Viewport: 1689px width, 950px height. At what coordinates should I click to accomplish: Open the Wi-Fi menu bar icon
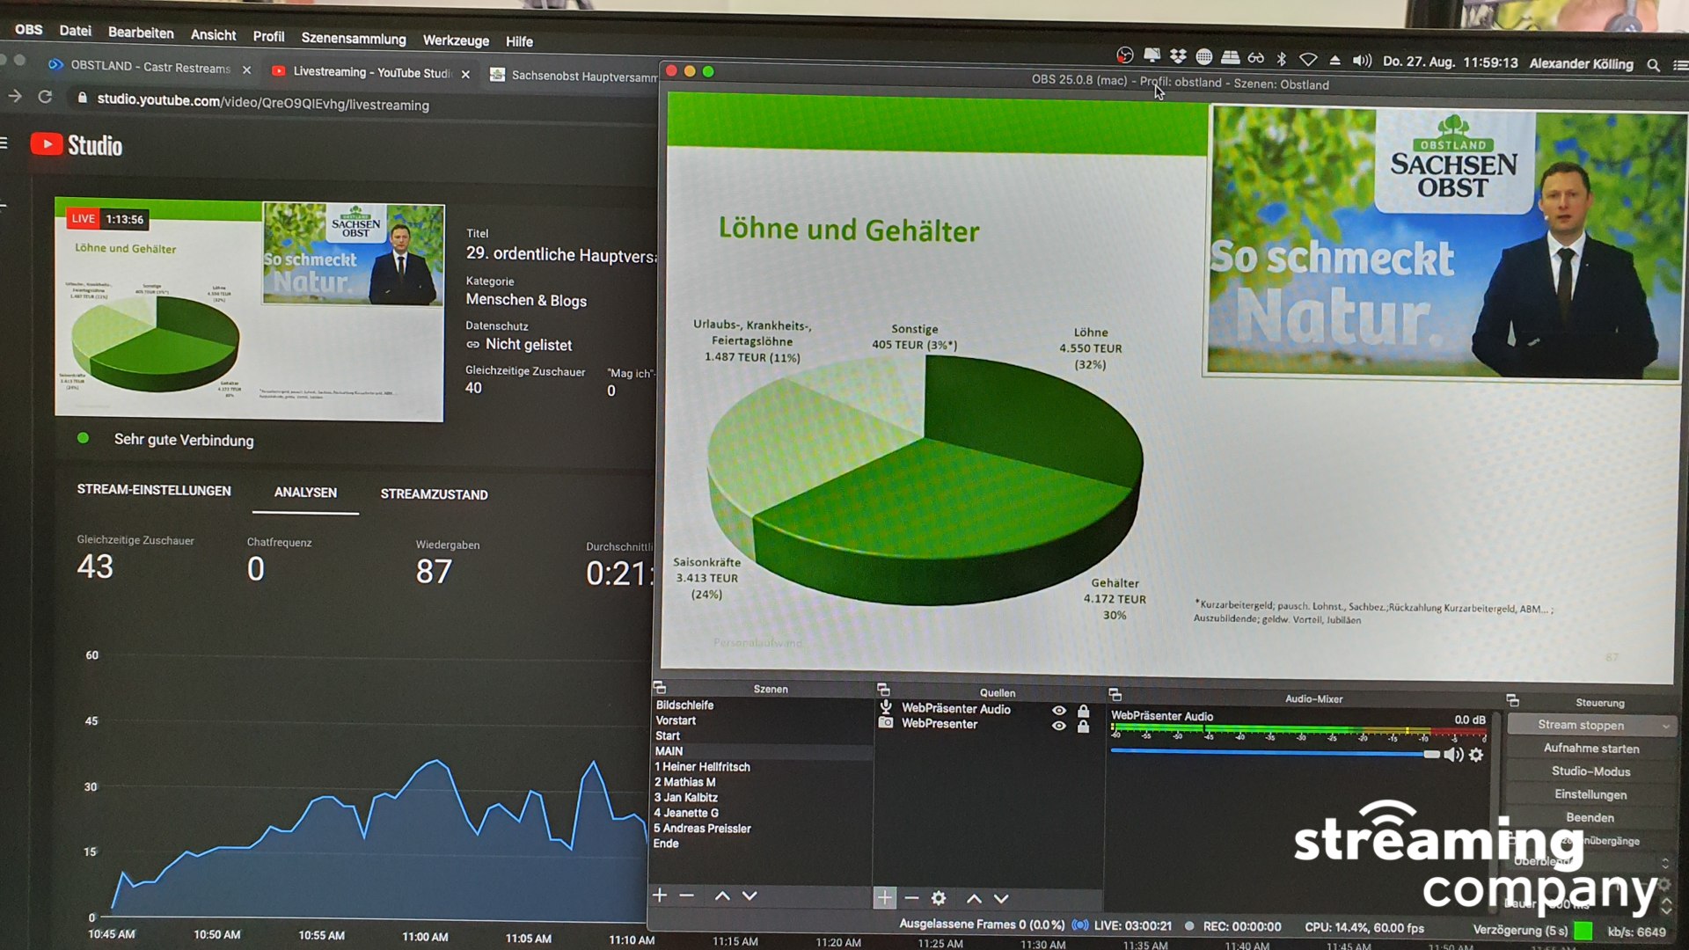(1308, 60)
